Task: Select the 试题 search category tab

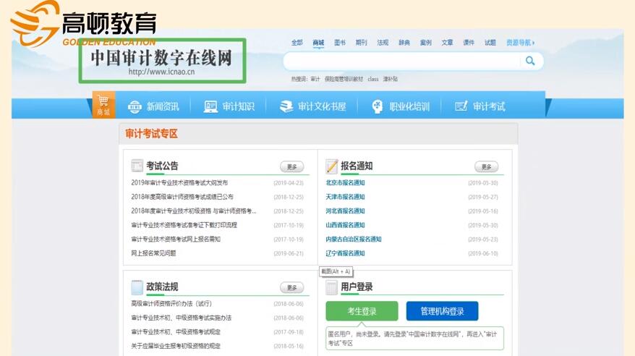Action: [490, 43]
